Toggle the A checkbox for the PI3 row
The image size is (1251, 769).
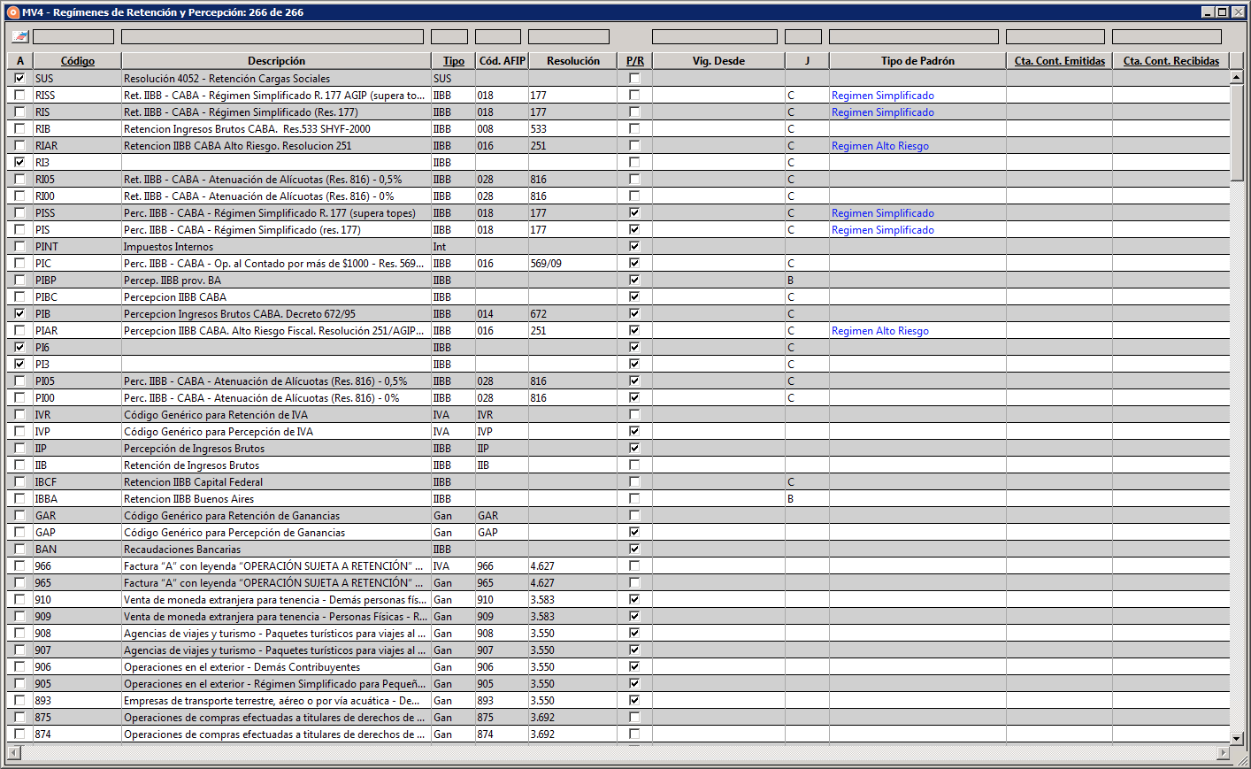click(x=19, y=364)
